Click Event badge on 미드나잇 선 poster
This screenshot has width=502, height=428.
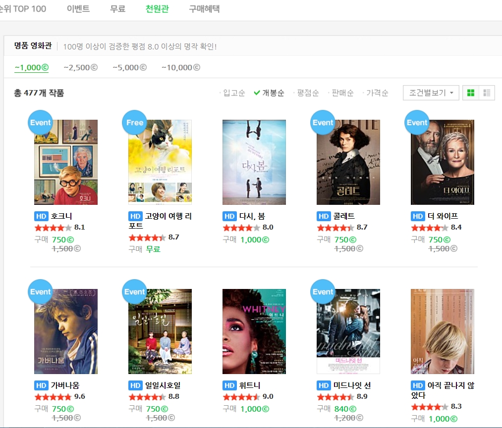point(323,291)
